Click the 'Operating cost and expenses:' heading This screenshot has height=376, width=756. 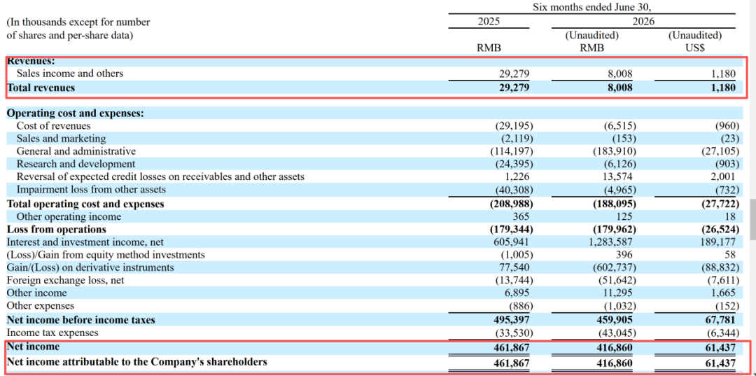(75, 113)
